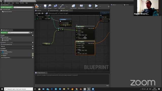Screen dimensions: 162x91
Task: Click Add New button in My Blueprint
Action: (4, 33)
